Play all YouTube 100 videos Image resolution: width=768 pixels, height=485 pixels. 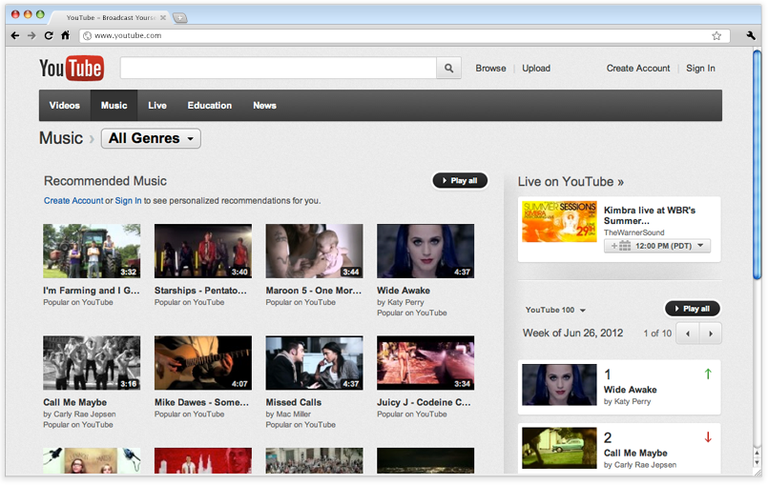pos(692,309)
